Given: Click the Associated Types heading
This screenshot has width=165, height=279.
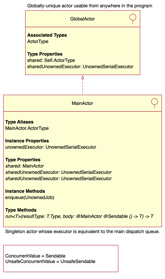Looking at the screenshot, I should (47, 35).
